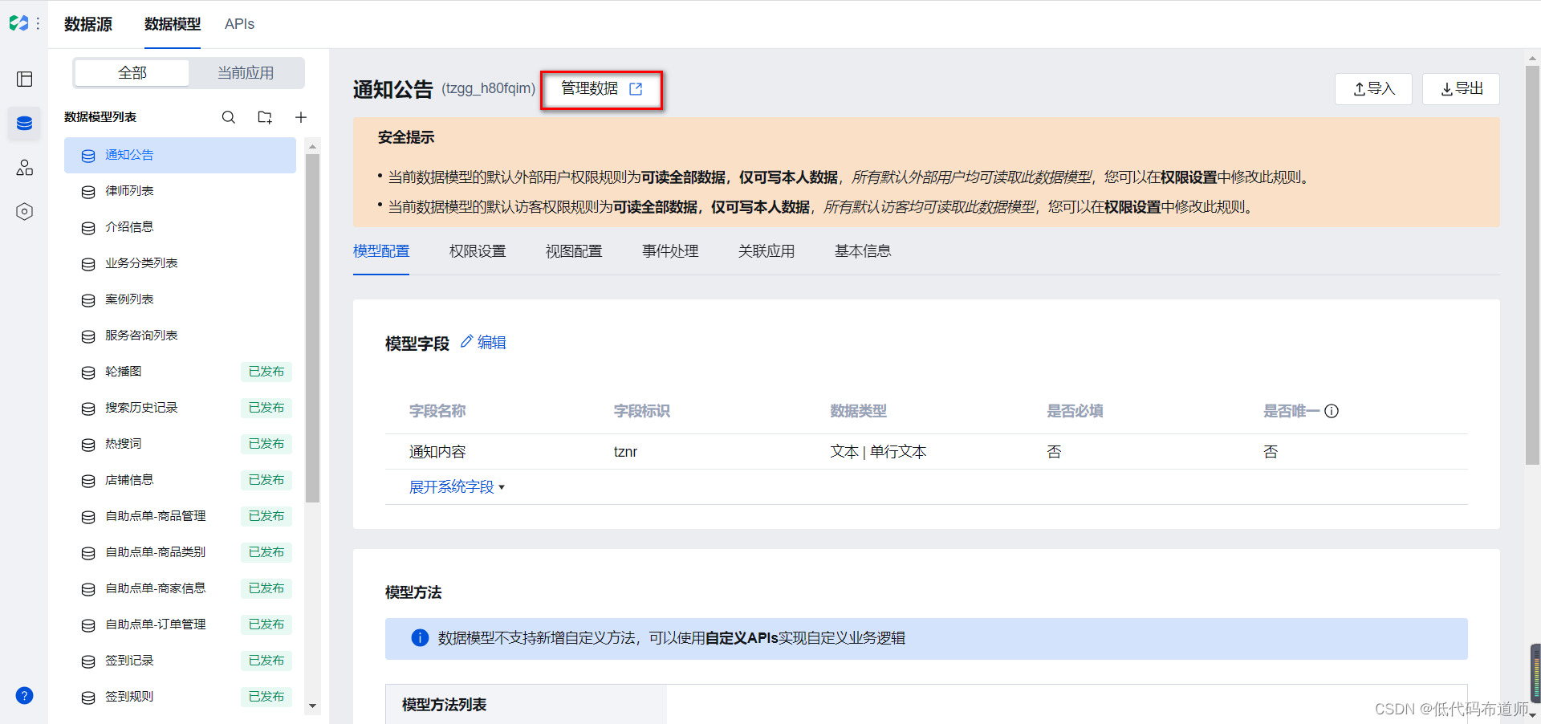Screen dimensions: 1541x724
Task: Click the 编辑 link for 模型字段
Action: (491, 342)
